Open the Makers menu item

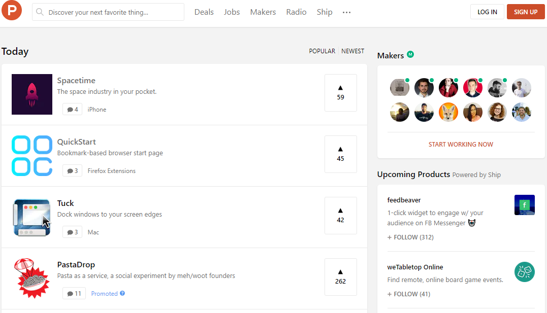pyautogui.click(x=263, y=12)
